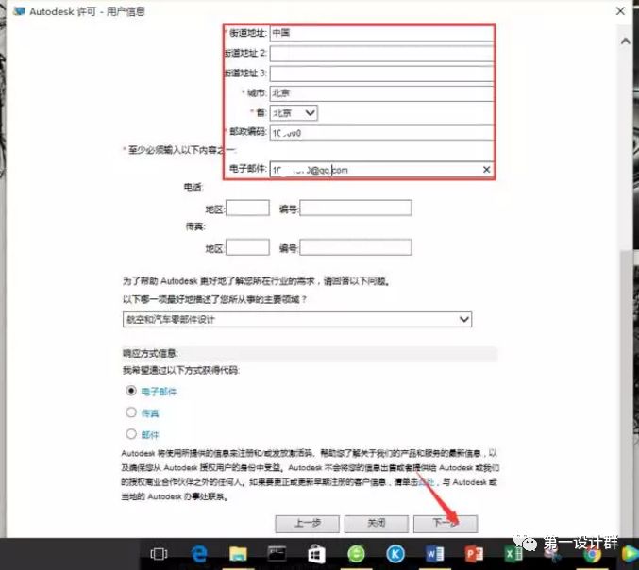Click the 关闭 button

coord(377,524)
